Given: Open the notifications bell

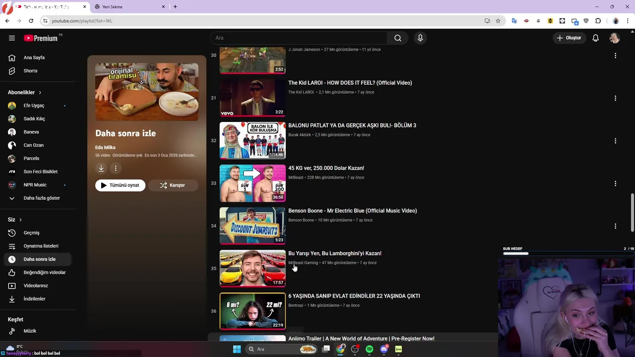Looking at the screenshot, I should [596, 38].
